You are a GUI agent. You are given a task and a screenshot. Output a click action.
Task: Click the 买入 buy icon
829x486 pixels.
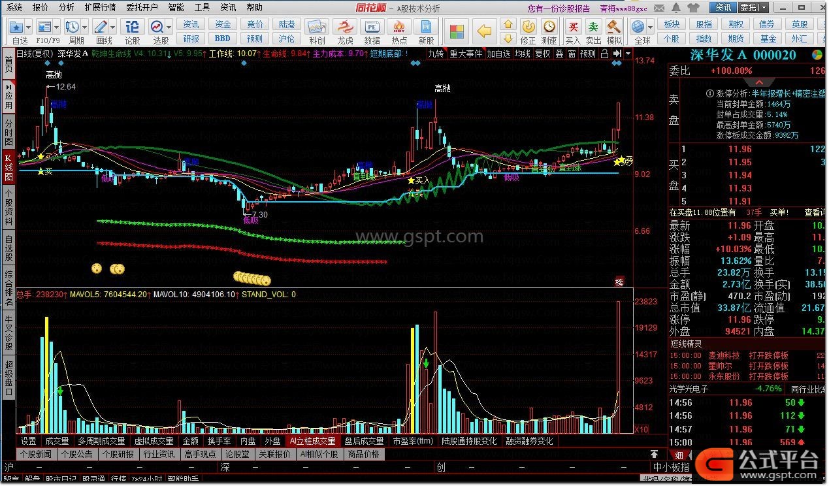(573, 27)
